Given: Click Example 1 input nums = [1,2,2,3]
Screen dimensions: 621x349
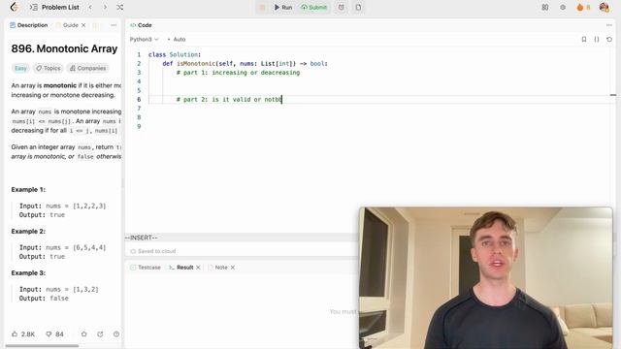Looking at the screenshot, I should click(62, 206).
